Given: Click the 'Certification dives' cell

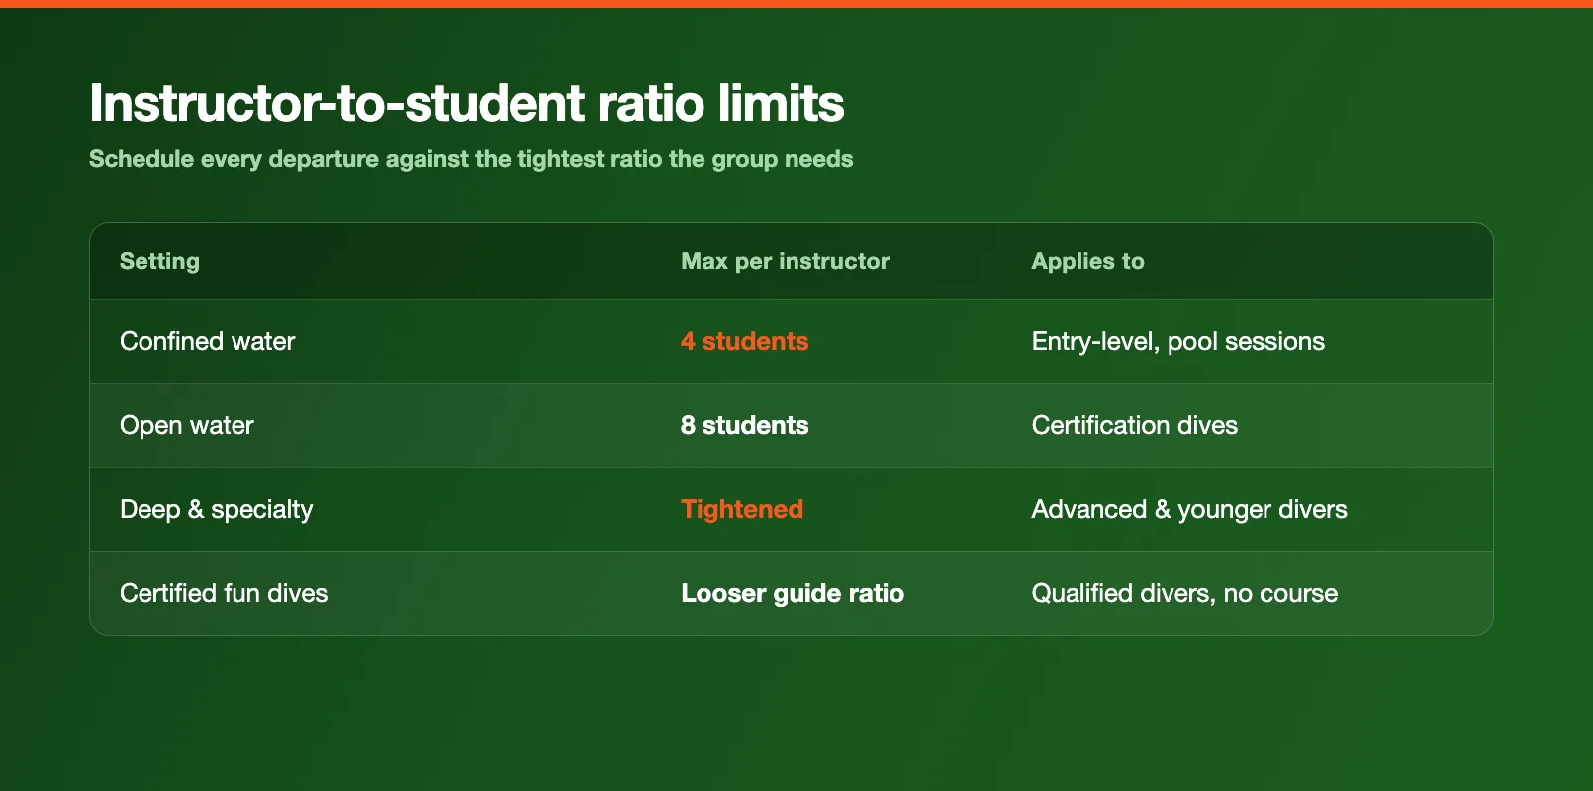Looking at the screenshot, I should [1134, 425].
